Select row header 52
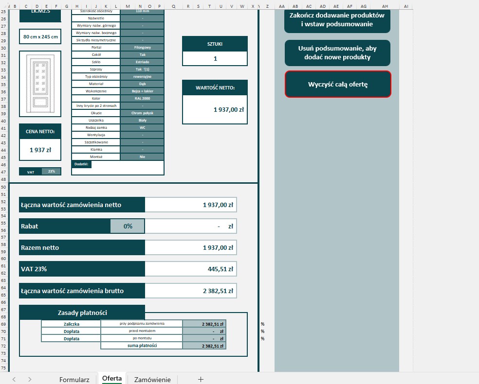479x384 pixels. pos(4,202)
